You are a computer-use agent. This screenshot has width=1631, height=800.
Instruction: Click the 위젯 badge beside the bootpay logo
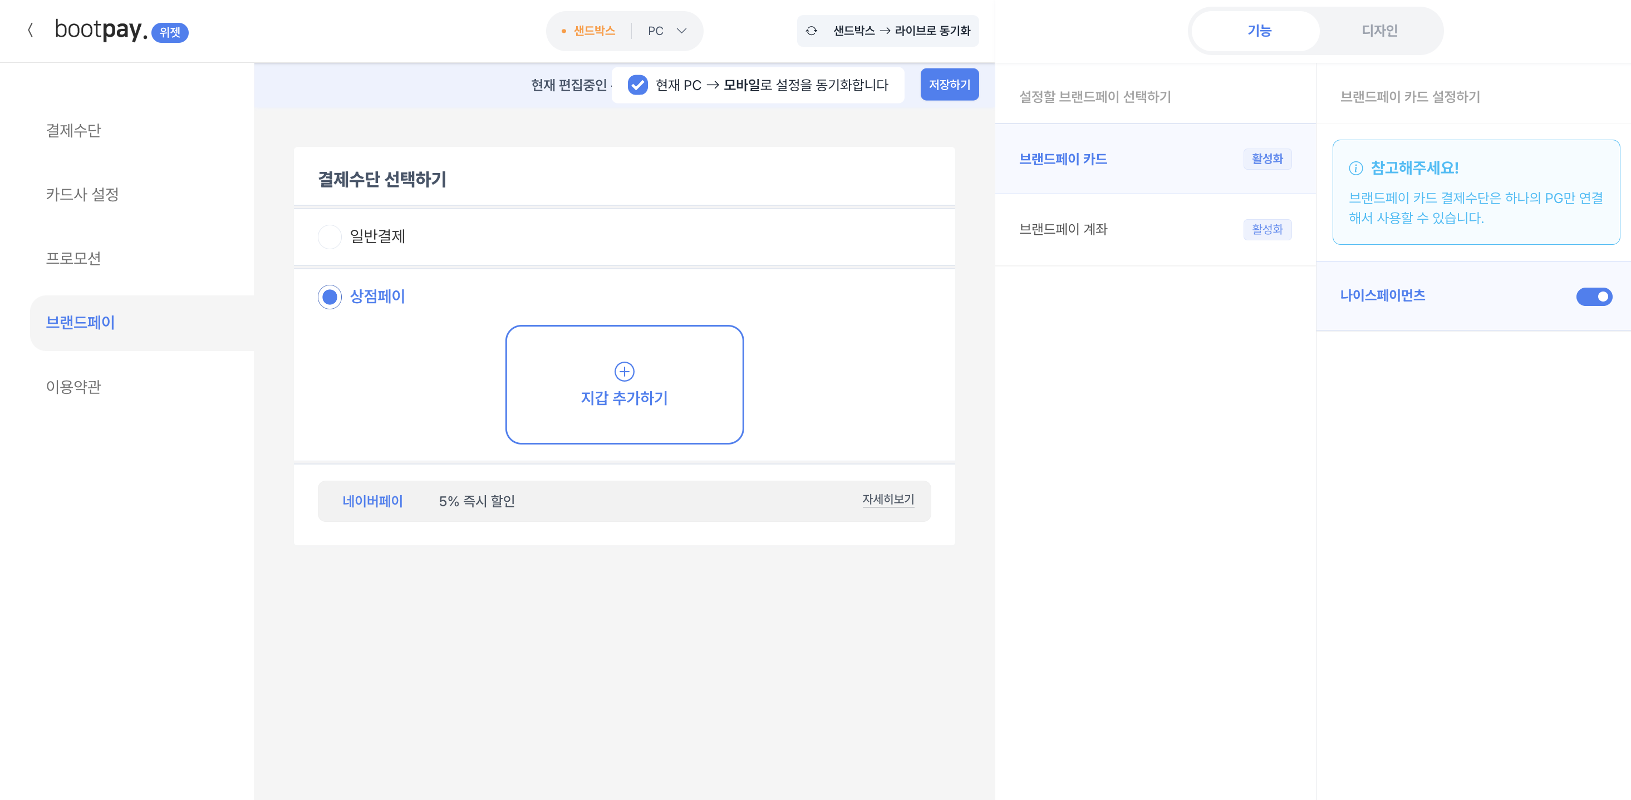[170, 32]
